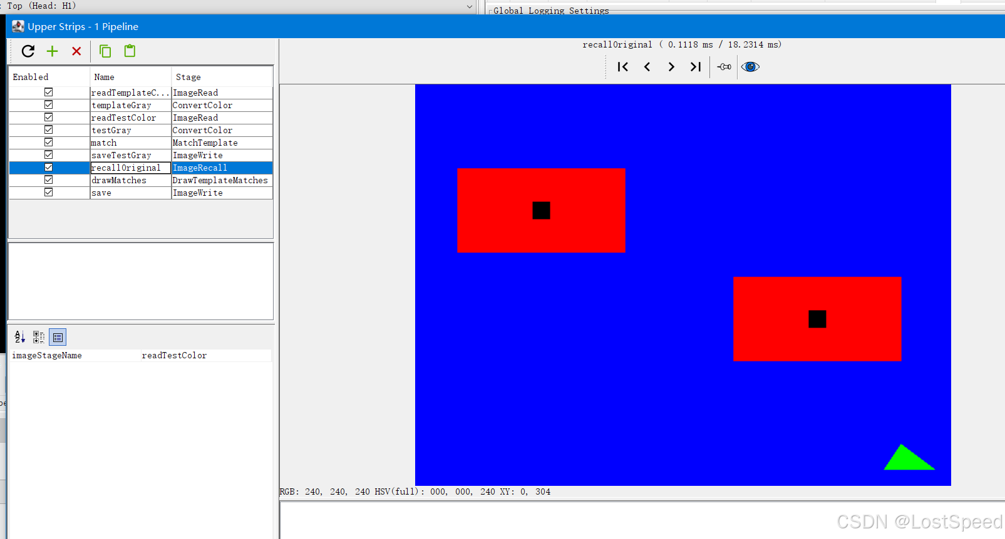Viewport: 1005px width, 539px height.
Task: Click the Name column header
Action: click(130, 77)
